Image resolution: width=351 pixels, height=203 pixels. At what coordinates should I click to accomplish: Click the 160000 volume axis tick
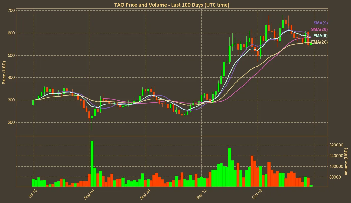point(336,166)
